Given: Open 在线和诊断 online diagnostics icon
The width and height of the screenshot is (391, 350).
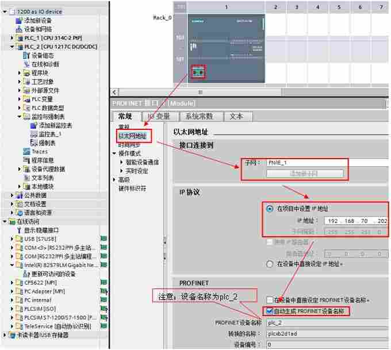Looking at the screenshot, I should (26, 64).
